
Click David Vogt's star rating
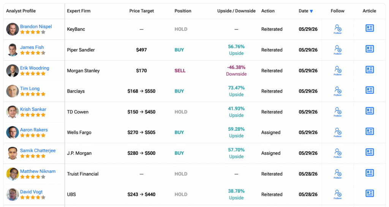[x=33, y=198]
